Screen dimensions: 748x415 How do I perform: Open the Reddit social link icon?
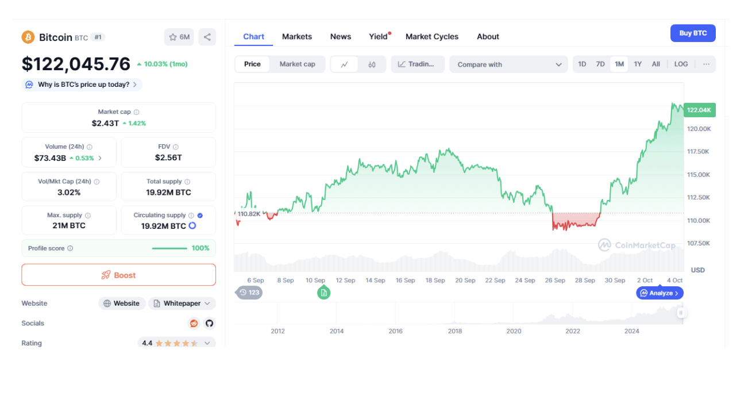coord(194,323)
